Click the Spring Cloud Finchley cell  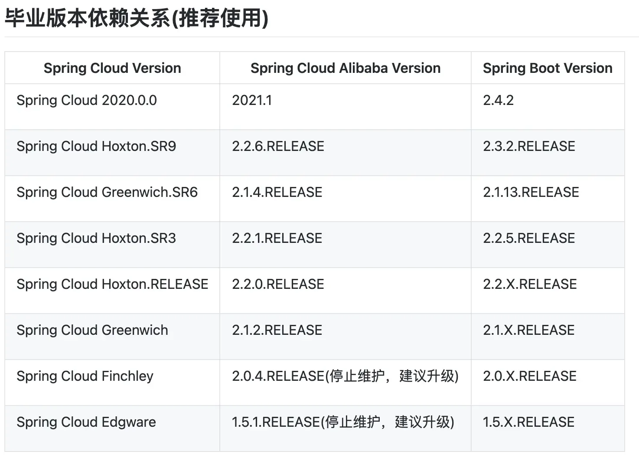112,383
